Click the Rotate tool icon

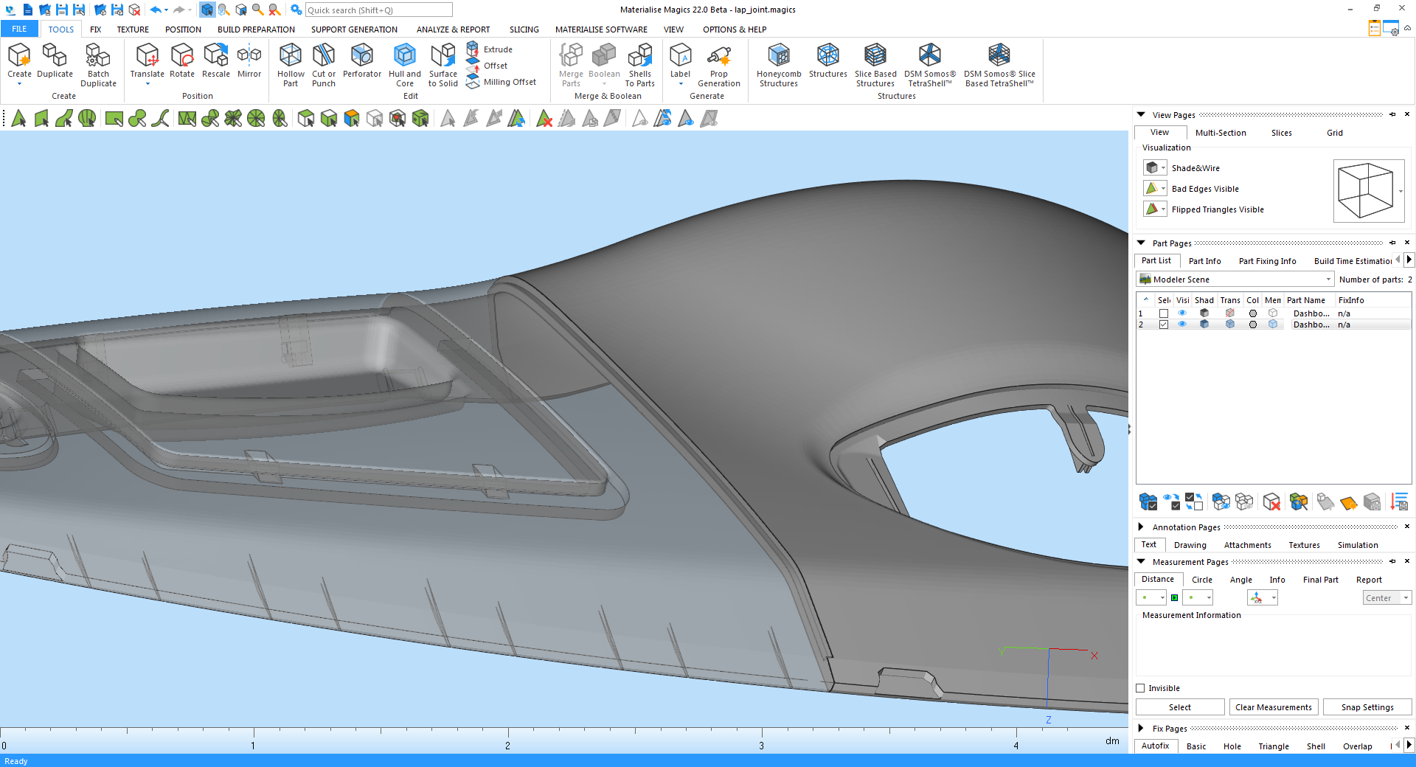point(182,56)
